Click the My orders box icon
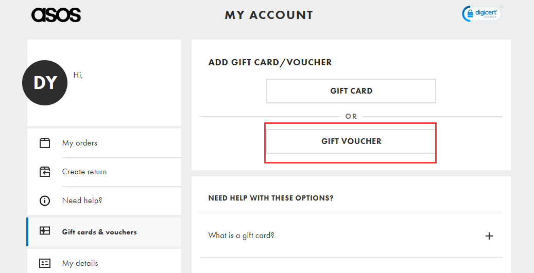Screen dimensions: 534x273 [x=45, y=143]
